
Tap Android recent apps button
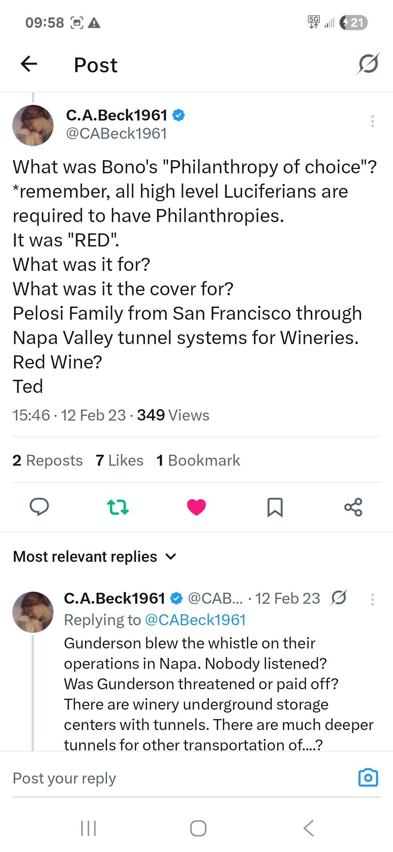(x=88, y=828)
